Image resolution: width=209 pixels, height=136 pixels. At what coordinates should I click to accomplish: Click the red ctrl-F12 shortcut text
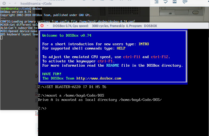[159, 57]
